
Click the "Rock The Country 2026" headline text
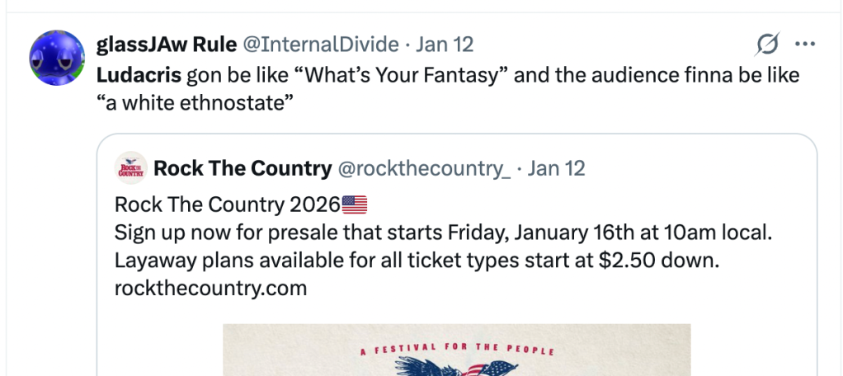(x=227, y=204)
